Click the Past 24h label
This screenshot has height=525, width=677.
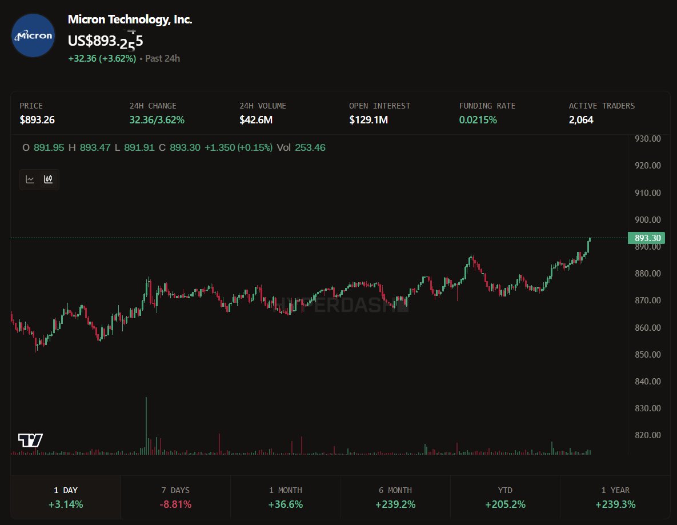(162, 58)
